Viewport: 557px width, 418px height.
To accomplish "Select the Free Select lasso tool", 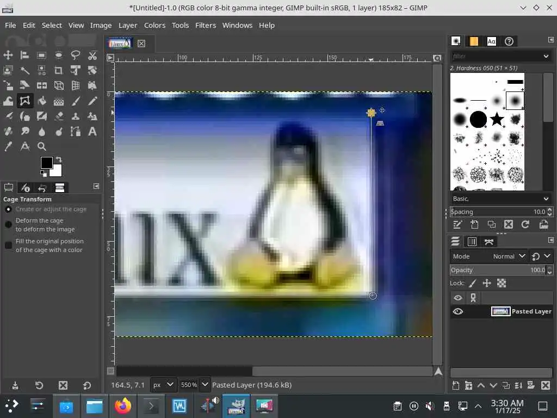I will tap(75, 55).
